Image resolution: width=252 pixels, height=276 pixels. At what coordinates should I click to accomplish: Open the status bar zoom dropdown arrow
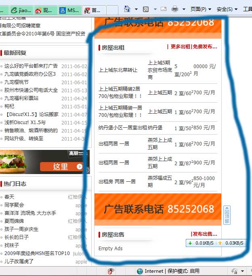coord(242,271)
